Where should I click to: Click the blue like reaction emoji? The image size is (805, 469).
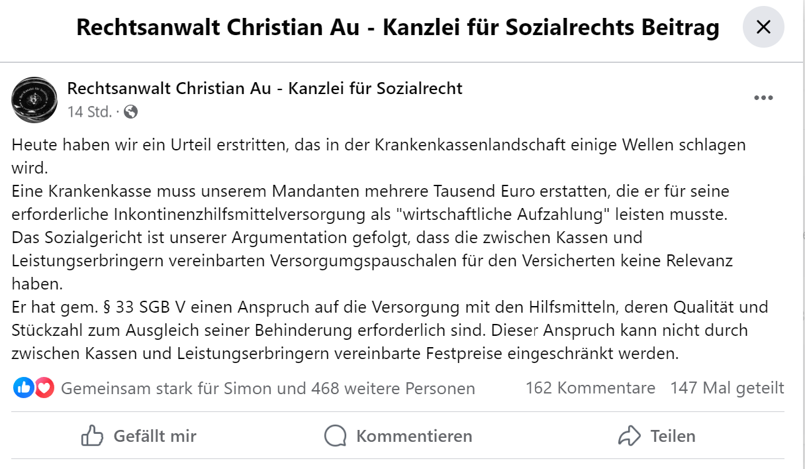(23, 388)
